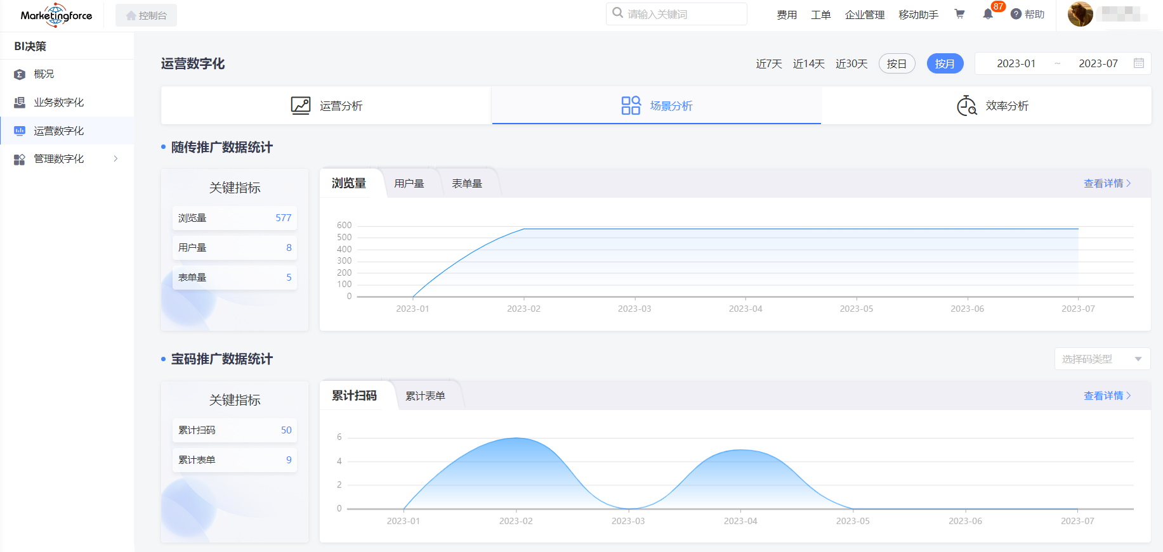Open notifications bell with 87 badge
The image size is (1163, 552).
[x=988, y=14]
